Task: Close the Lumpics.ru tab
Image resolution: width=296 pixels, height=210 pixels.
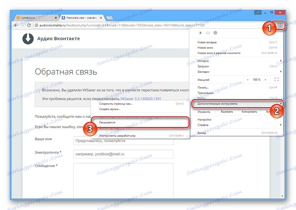Action: [x=56, y=18]
